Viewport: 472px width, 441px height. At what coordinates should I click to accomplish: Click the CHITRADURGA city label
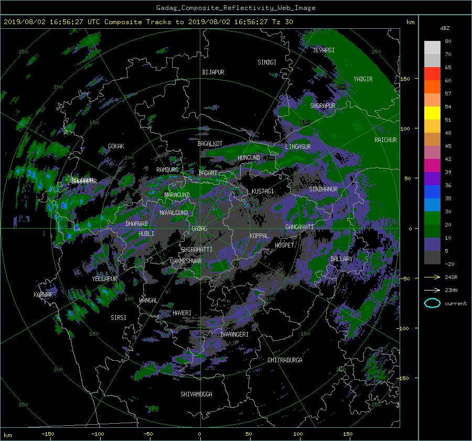click(285, 360)
